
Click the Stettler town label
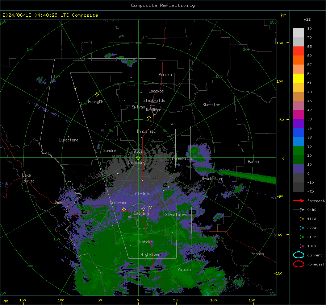211,105
